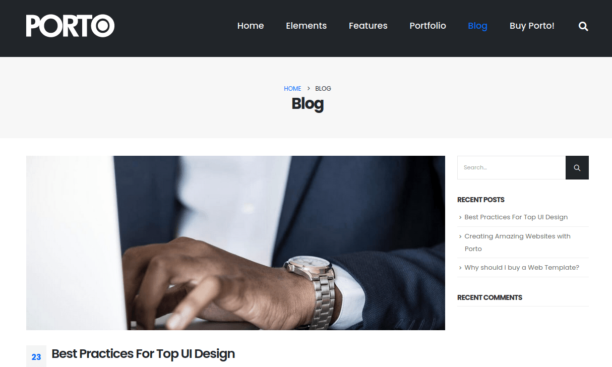Open the Portfolio menu
The height and width of the screenshot is (367, 612).
pos(427,26)
